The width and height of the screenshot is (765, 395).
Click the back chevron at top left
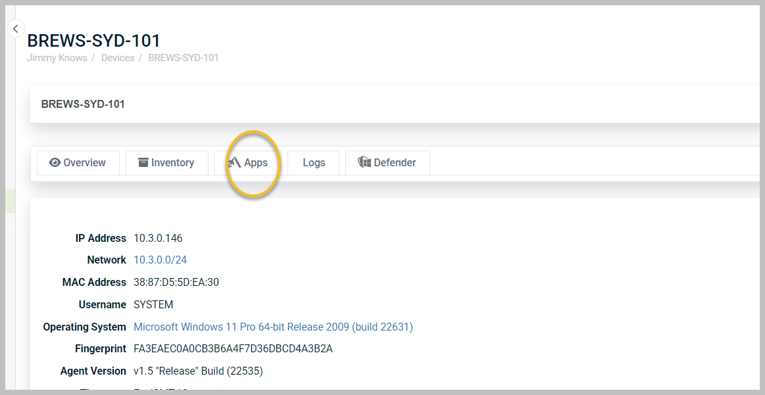16,29
